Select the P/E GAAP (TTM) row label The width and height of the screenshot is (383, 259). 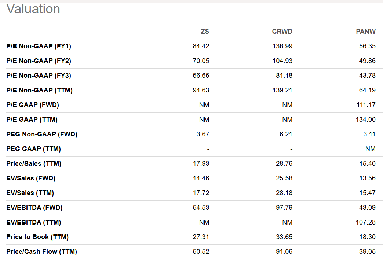(x=32, y=120)
